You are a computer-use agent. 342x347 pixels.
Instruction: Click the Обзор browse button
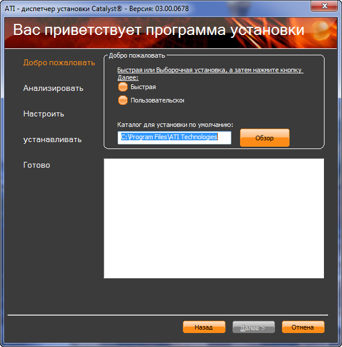(265, 138)
